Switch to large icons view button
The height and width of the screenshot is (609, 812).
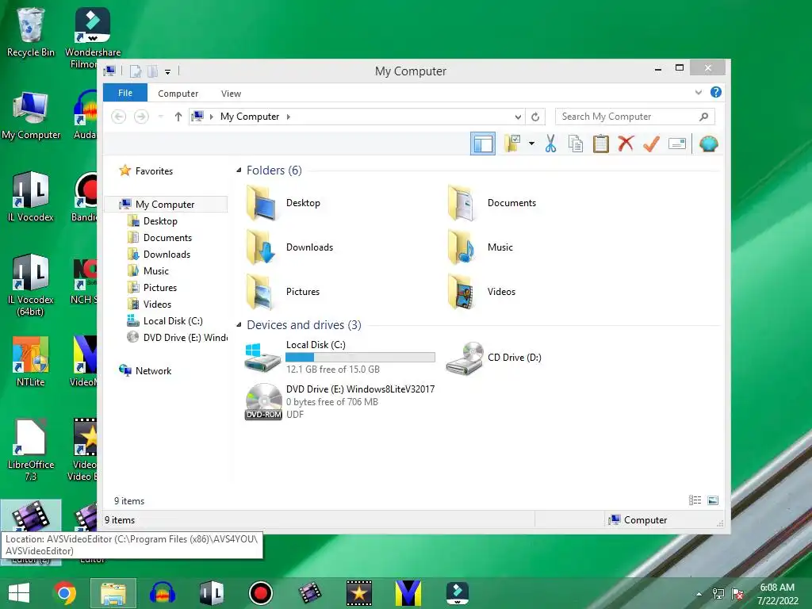pyautogui.click(x=713, y=500)
